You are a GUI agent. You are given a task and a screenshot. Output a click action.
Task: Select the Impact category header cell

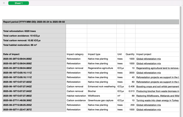point(76,54)
